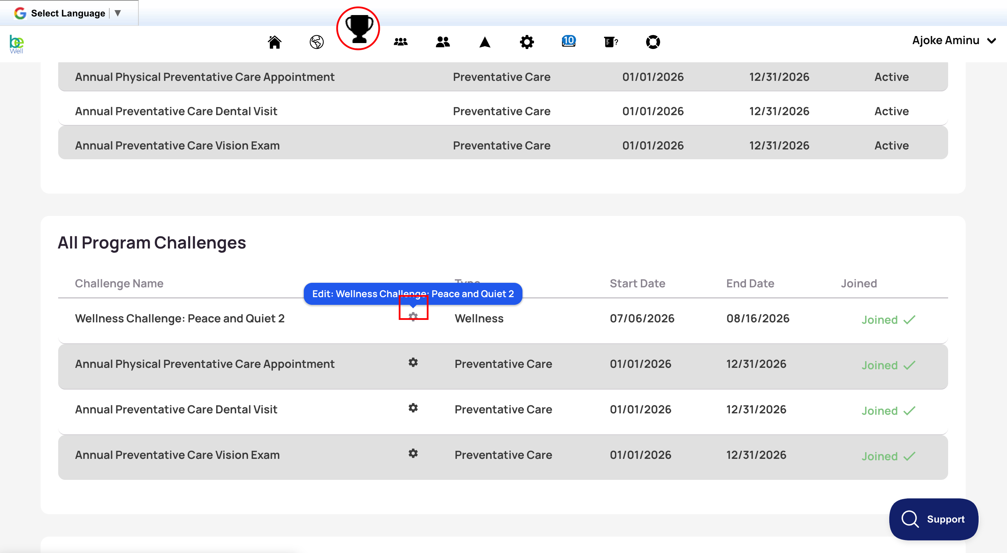Click Preventative Care type in lower Dental Visit row
The height and width of the screenshot is (553, 1007).
click(503, 409)
